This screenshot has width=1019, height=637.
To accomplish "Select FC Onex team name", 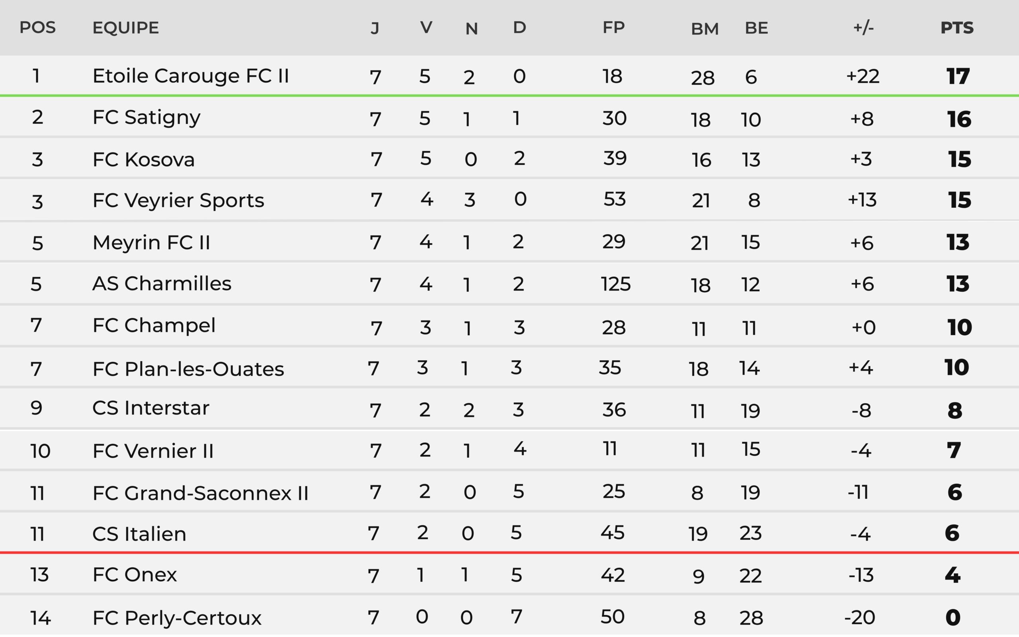I will [134, 574].
